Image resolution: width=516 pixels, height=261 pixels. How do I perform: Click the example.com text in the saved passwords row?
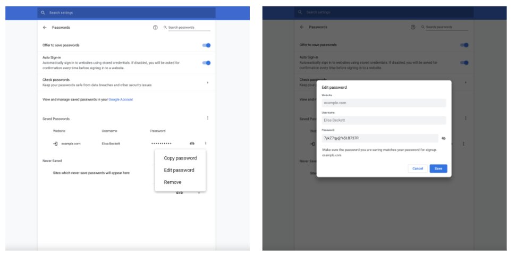click(71, 144)
